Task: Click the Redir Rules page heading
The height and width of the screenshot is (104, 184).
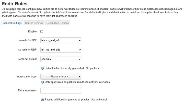Action: (15, 4)
